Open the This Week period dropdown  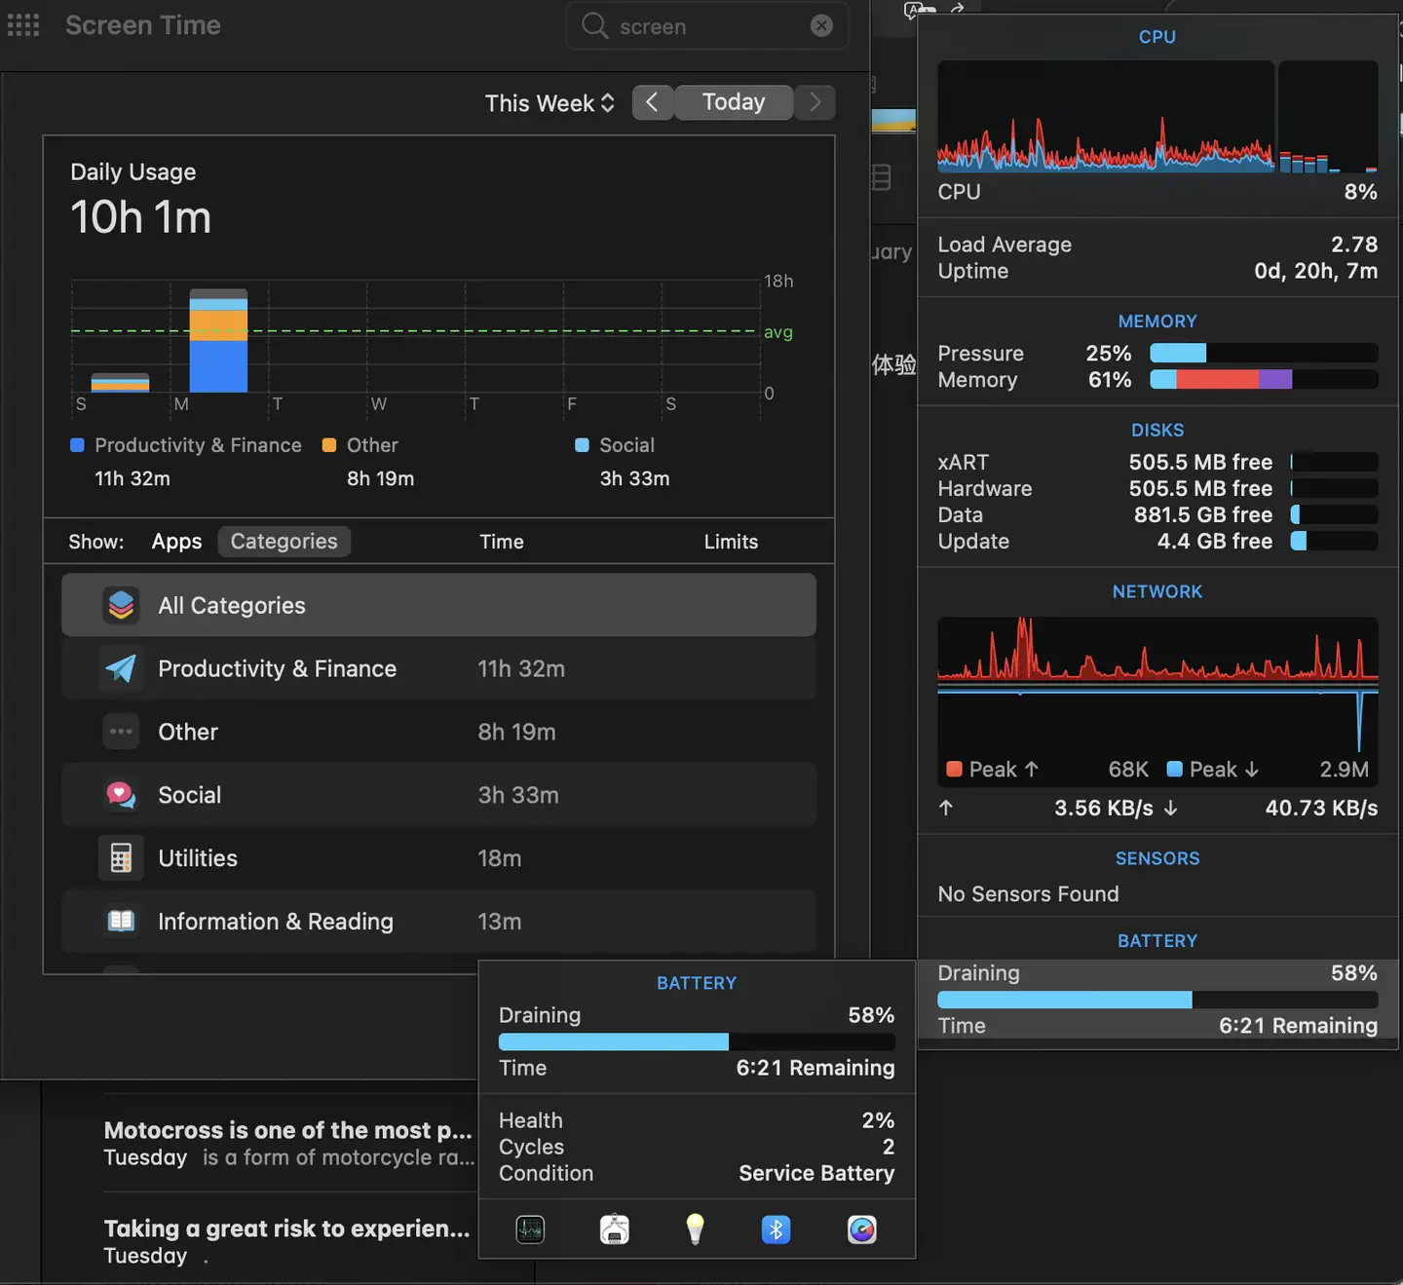point(550,102)
